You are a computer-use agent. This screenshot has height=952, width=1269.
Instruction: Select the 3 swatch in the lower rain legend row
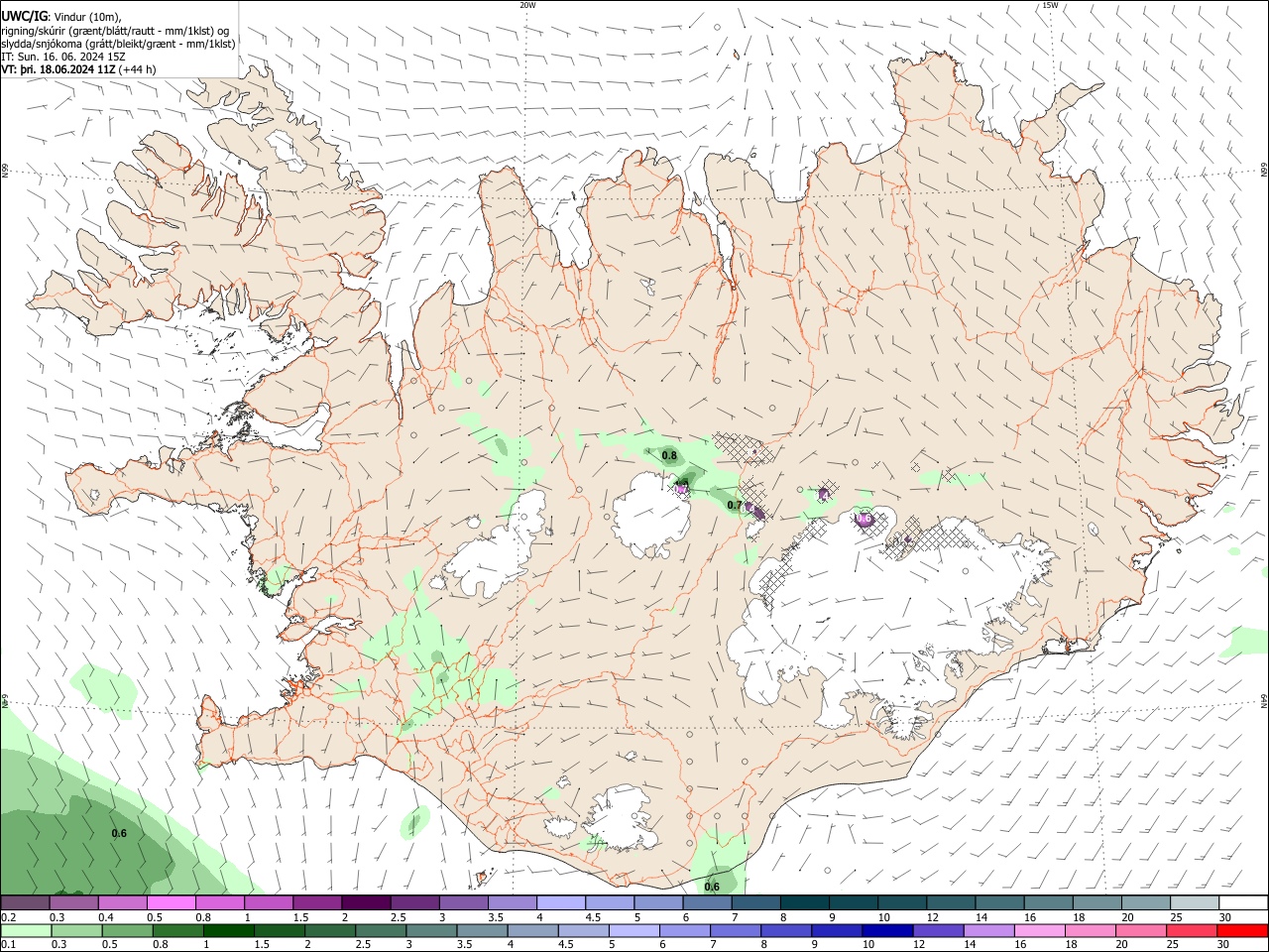click(430, 930)
